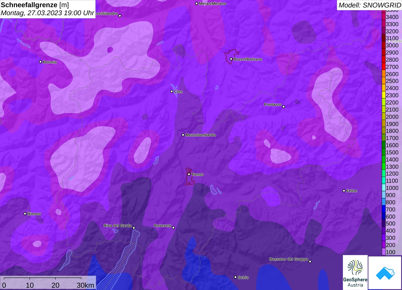
Task: Click the Trento label text
Action: (198, 174)
